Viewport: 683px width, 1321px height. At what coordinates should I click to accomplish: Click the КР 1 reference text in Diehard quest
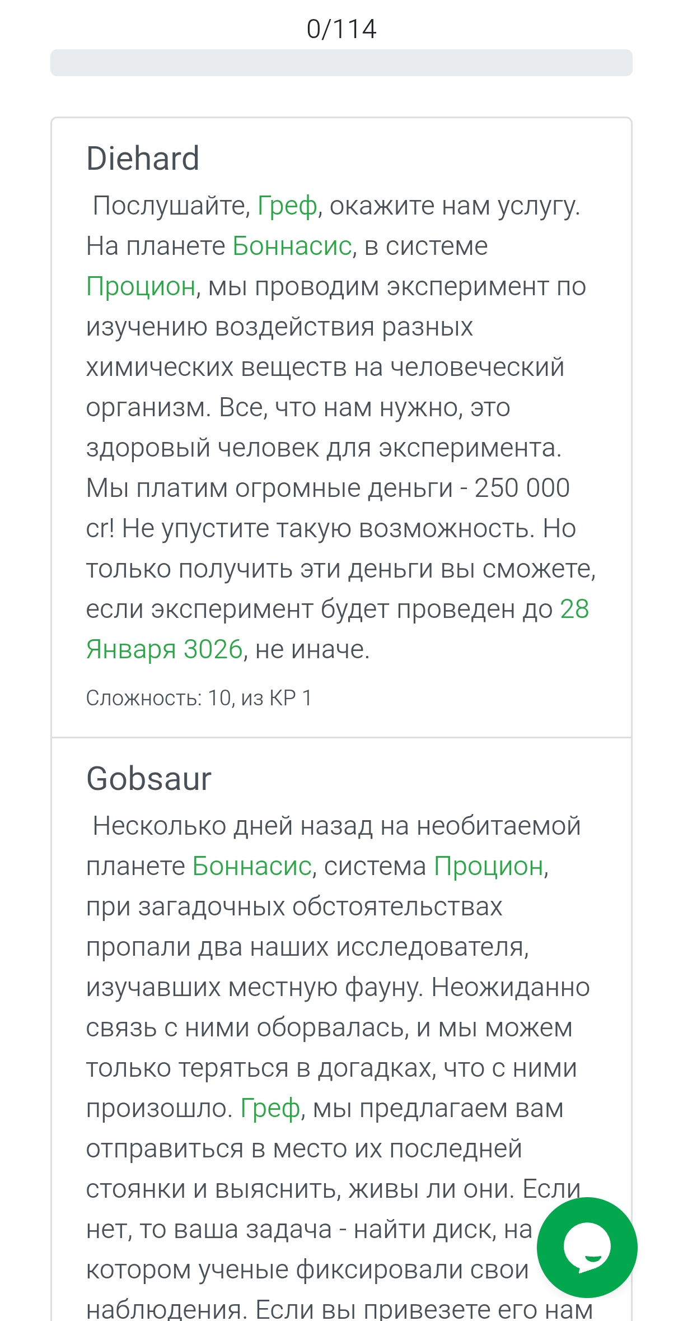click(x=289, y=696)
